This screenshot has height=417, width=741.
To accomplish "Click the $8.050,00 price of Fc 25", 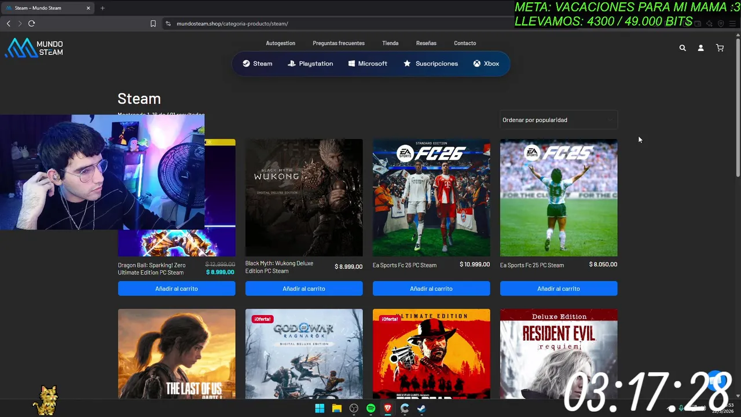I will (603, 265).
